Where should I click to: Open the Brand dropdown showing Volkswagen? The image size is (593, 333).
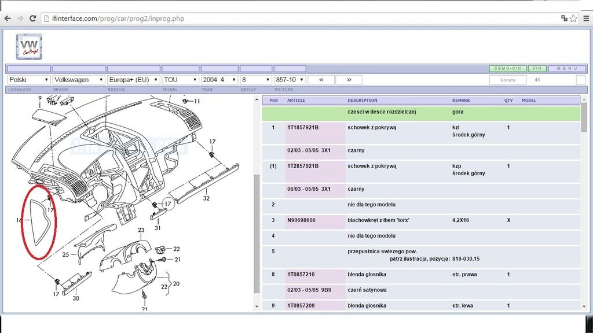pyautogui.click(x=79, y=80)
